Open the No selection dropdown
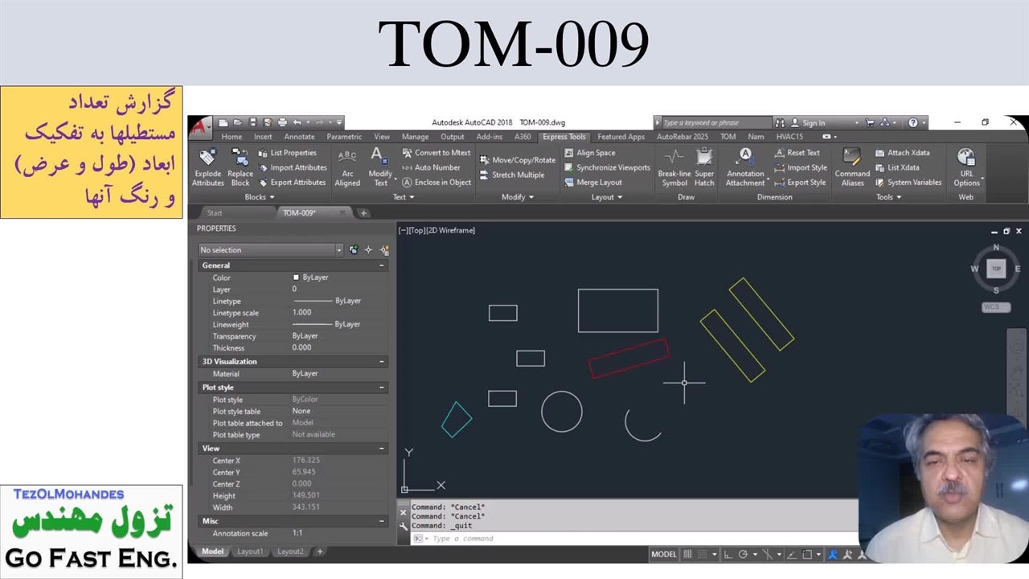The height and width of the screenshot is (579, 1029). 270,250
